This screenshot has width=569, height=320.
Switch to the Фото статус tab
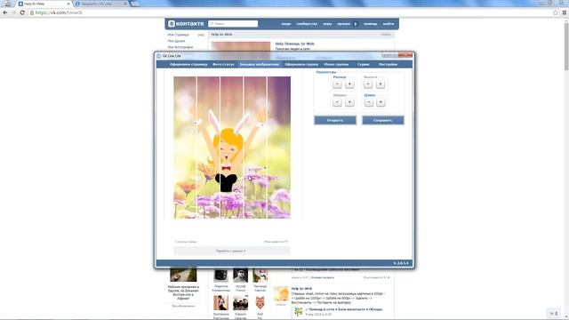click(x=223, y=65)
